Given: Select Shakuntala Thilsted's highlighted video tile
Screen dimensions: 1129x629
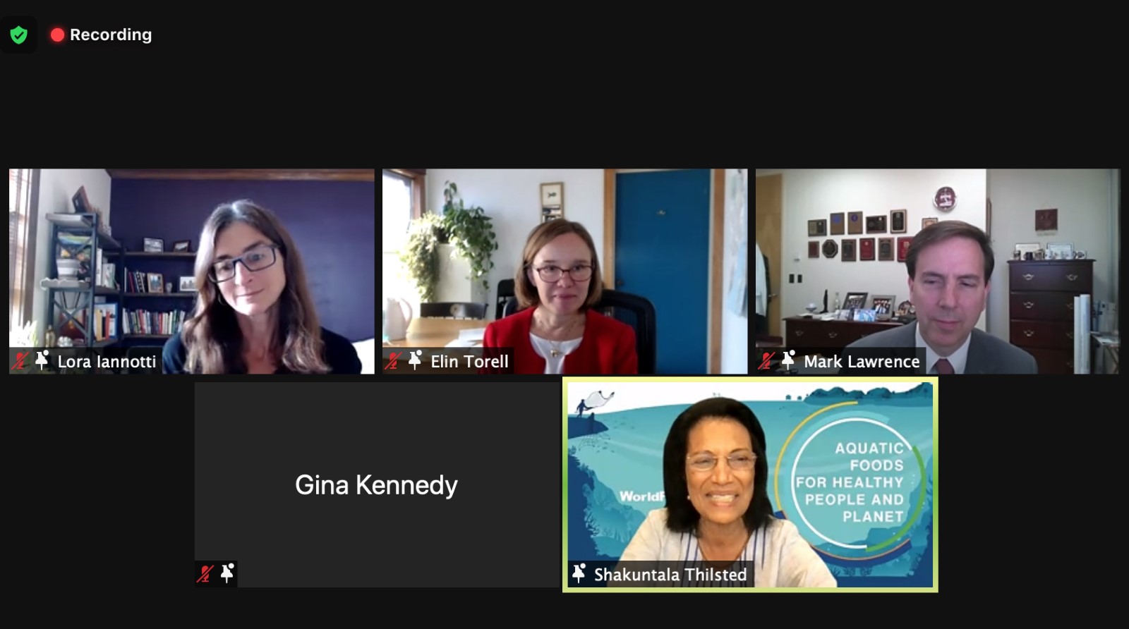Looking at the screenshot, I should point(750,484).
